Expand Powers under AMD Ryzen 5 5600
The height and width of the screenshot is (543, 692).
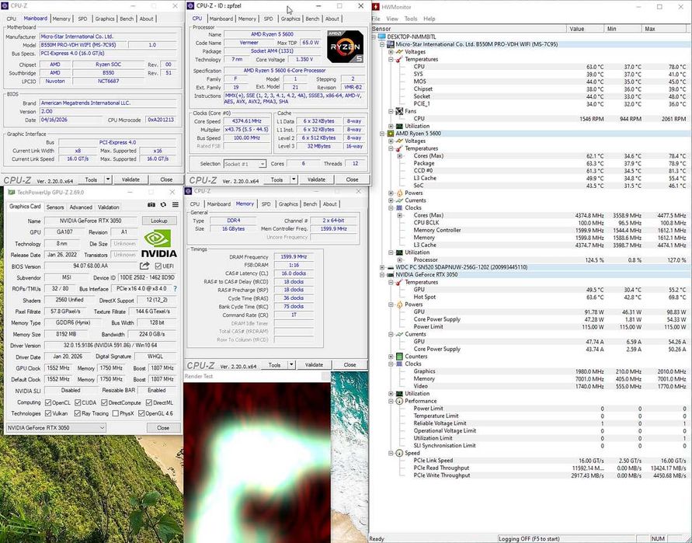coord(391,193)
